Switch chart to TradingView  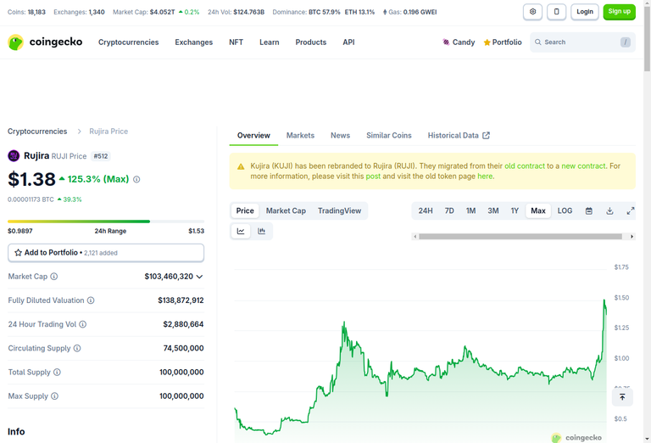(x=340, y=210)
